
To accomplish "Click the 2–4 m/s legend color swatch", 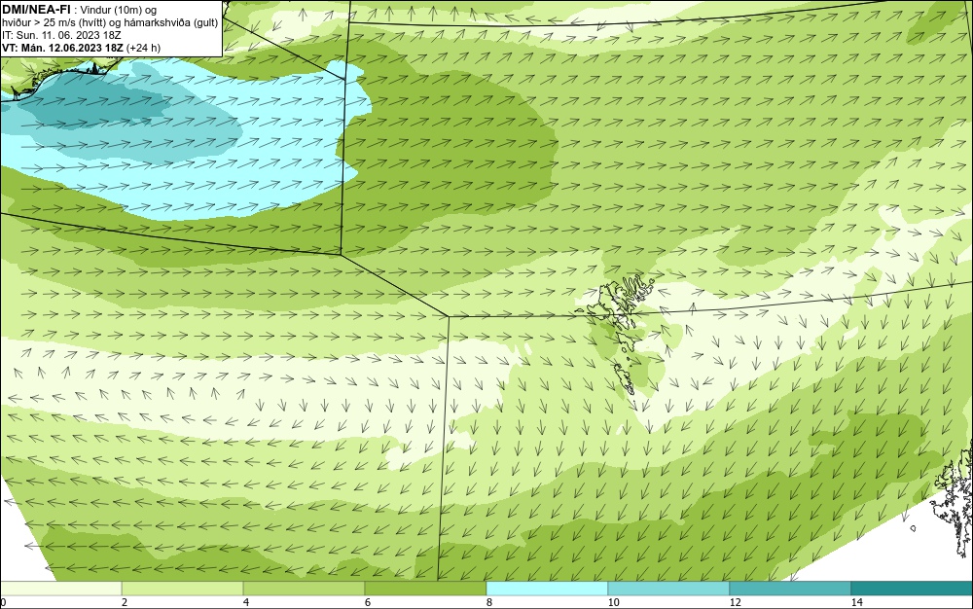I will coord(183,589).
